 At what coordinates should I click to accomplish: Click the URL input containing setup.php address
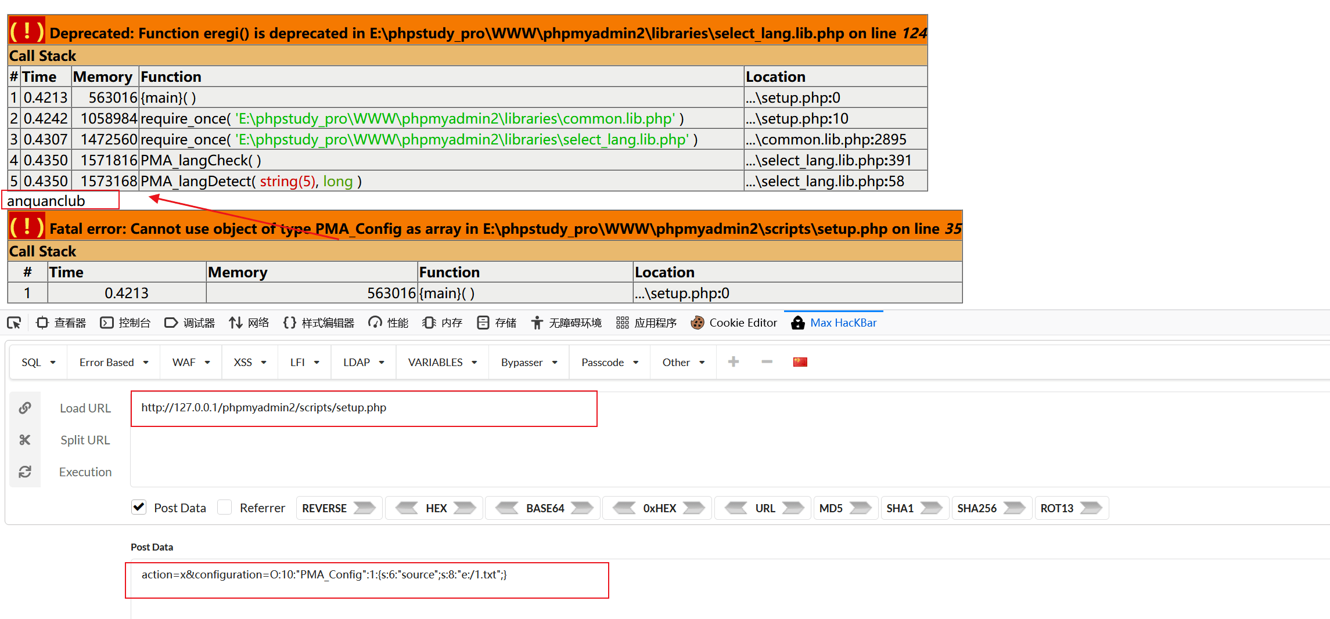[x=364, y=408]
